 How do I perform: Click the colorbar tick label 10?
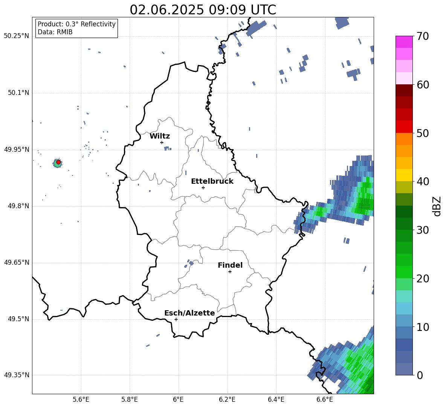[423, 327]
